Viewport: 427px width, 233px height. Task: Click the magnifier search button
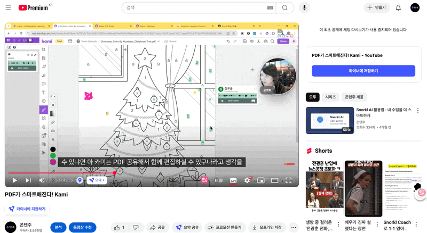coord(285,7)
